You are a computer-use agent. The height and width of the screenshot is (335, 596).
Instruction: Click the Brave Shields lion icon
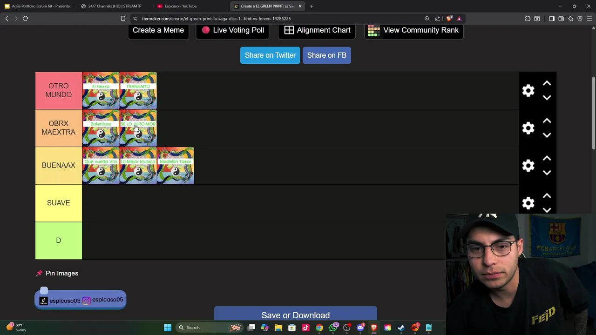coord(449,19)
